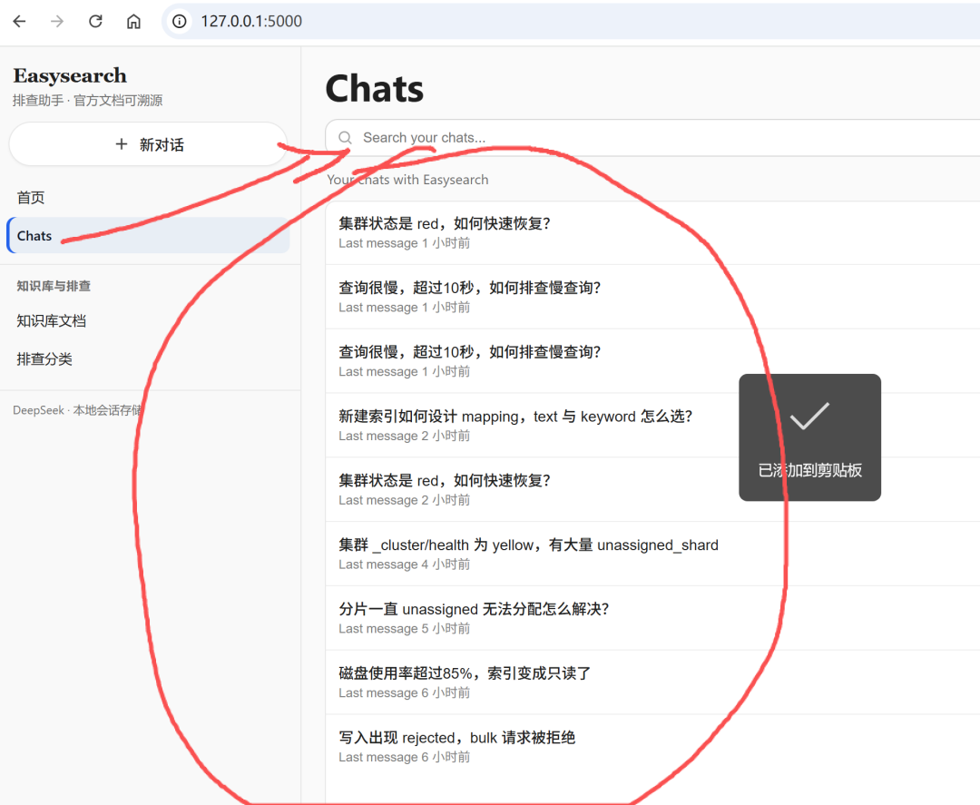Click the 已添加到剪贴板 toast notification
This screenshot has width=980, height=805.
(810, 437)
